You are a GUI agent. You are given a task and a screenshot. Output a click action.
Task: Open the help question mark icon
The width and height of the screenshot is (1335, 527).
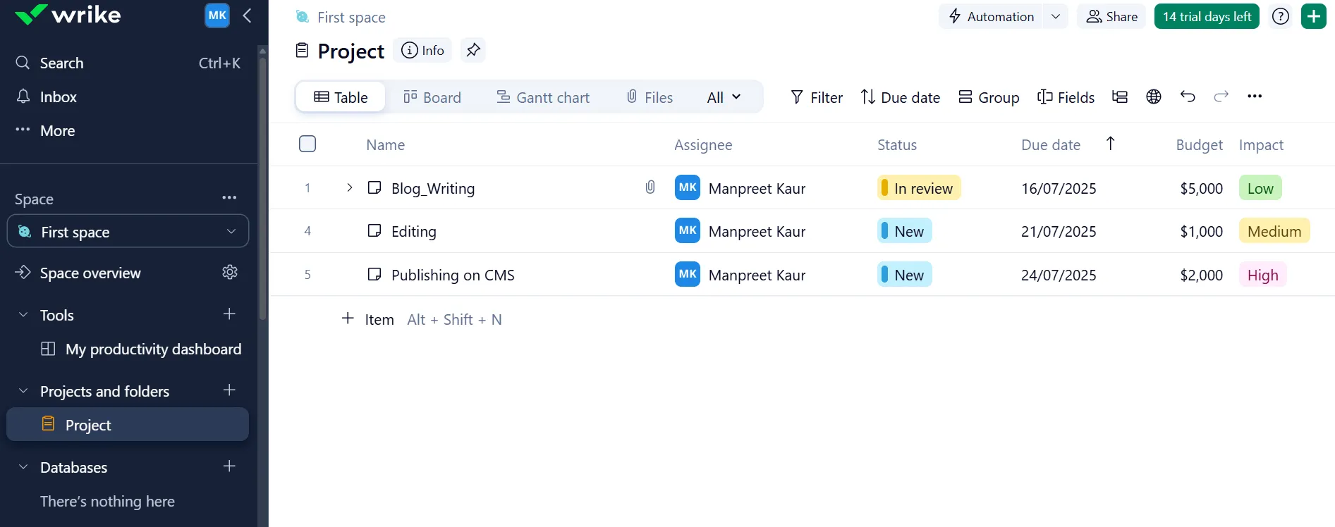point(1281,16)
